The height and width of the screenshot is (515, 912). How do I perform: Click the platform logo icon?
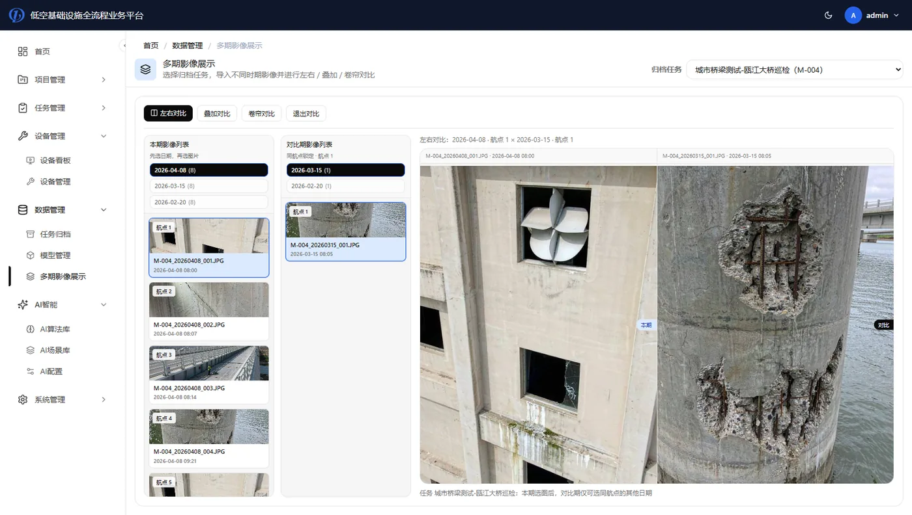(16, 15)
